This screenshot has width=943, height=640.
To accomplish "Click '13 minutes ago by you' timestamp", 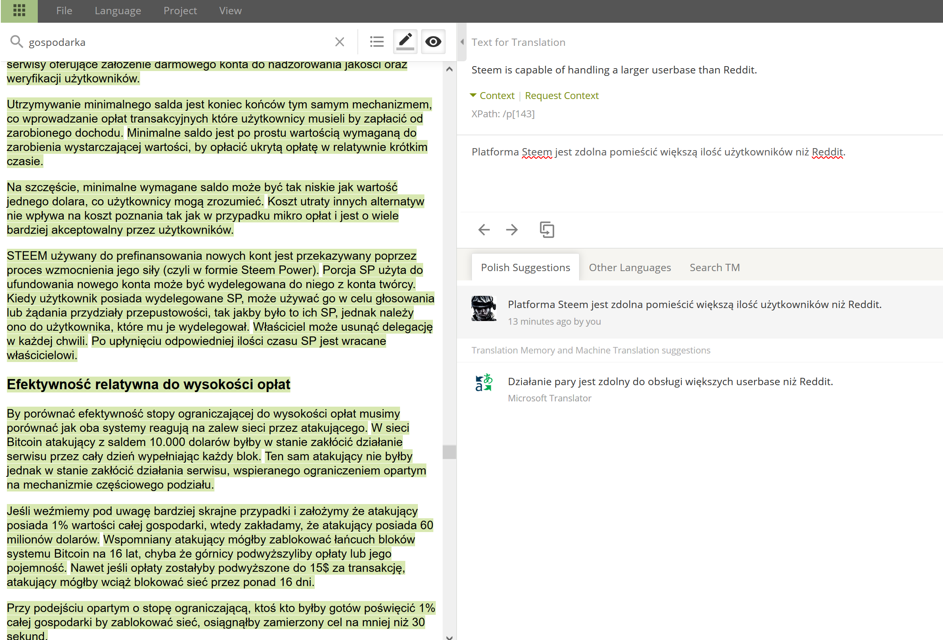I will (554, 321).
